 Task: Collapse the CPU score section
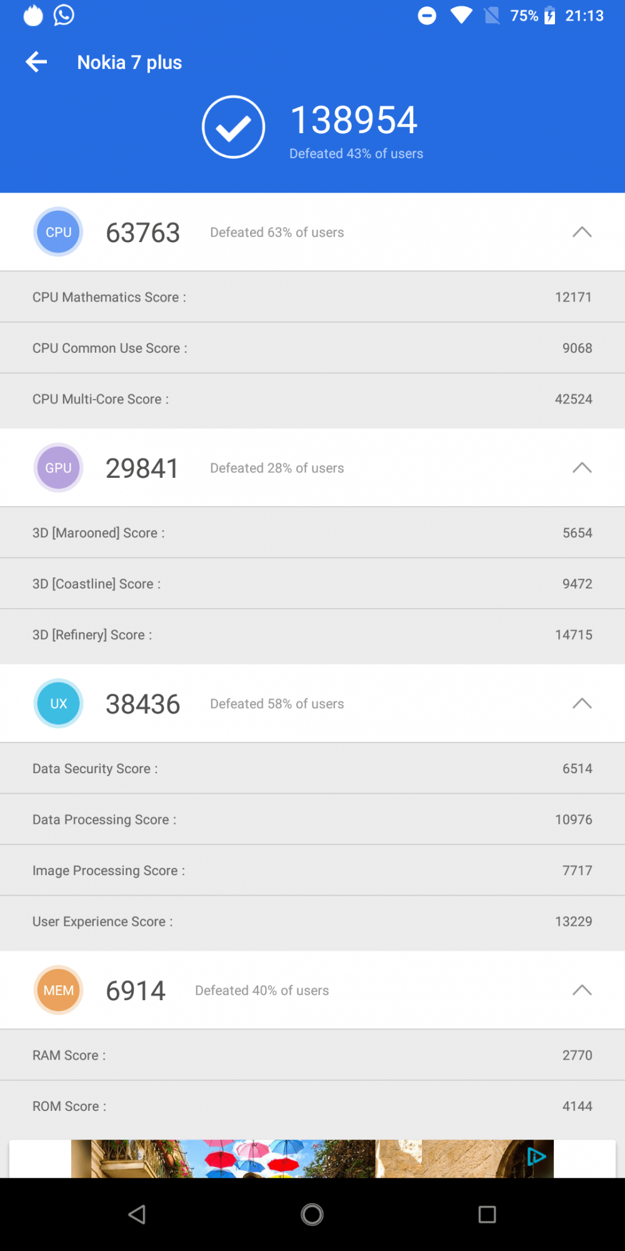pyautogui.click(x=582, y=232)
